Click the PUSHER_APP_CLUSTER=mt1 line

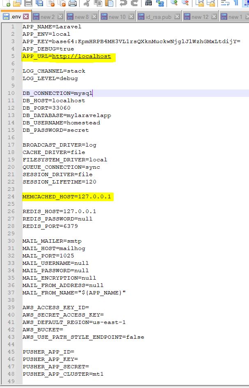coord(63,374)
